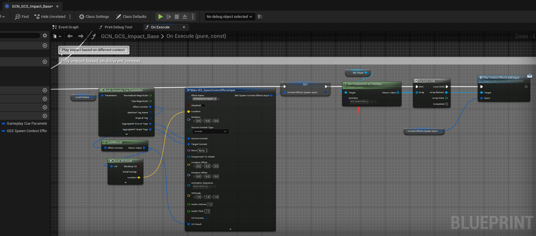
Task: Click the Original Tag output pin
Action: (x=151, y=118)
